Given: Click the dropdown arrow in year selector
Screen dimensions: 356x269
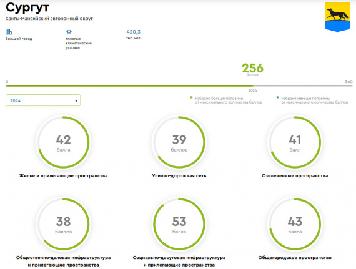Looking at the screenshot, I should [76, 100].
